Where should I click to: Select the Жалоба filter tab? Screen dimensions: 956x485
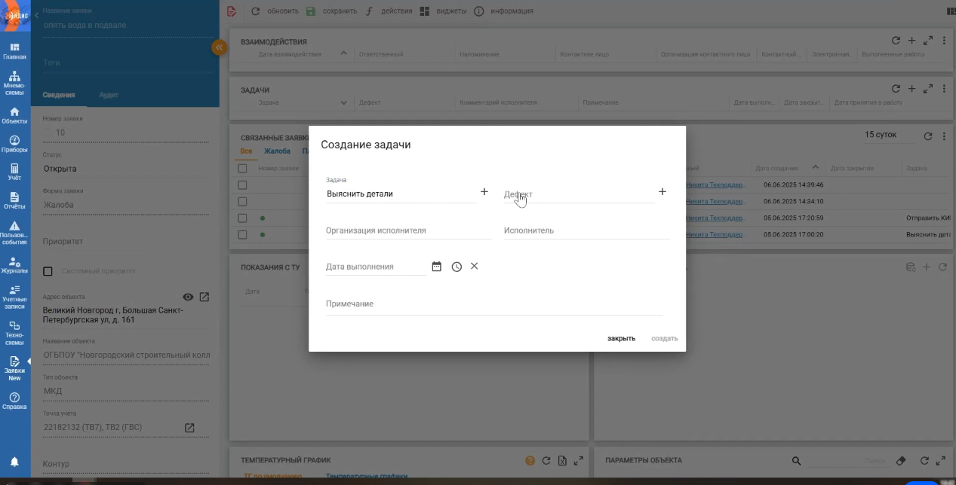coord(277,151)
